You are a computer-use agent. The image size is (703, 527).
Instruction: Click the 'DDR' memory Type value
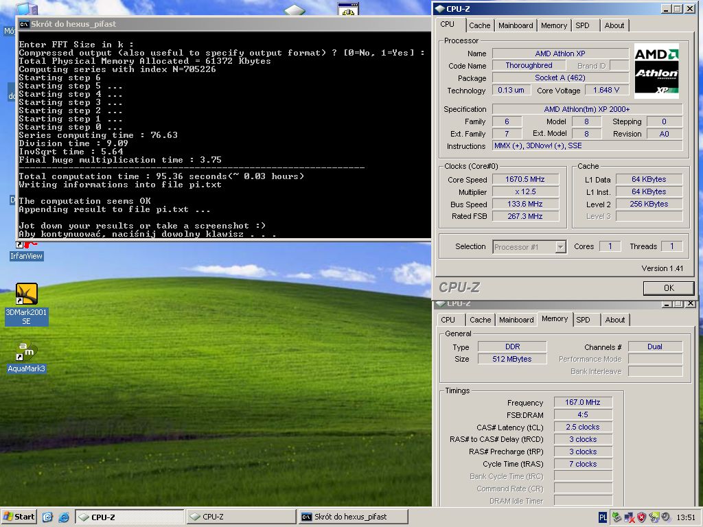click(x=512, y=347)
